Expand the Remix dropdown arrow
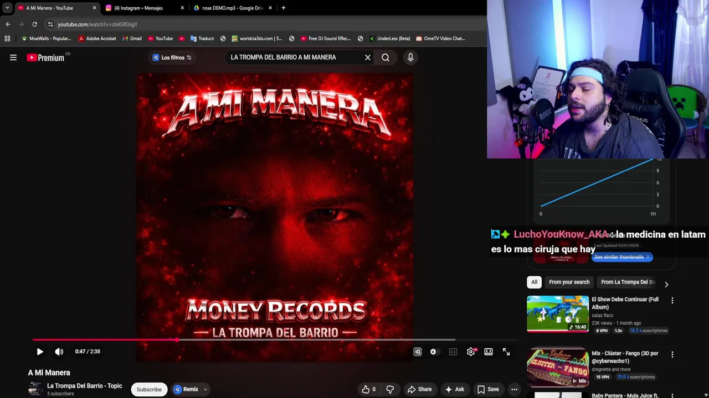 [205, 389]
